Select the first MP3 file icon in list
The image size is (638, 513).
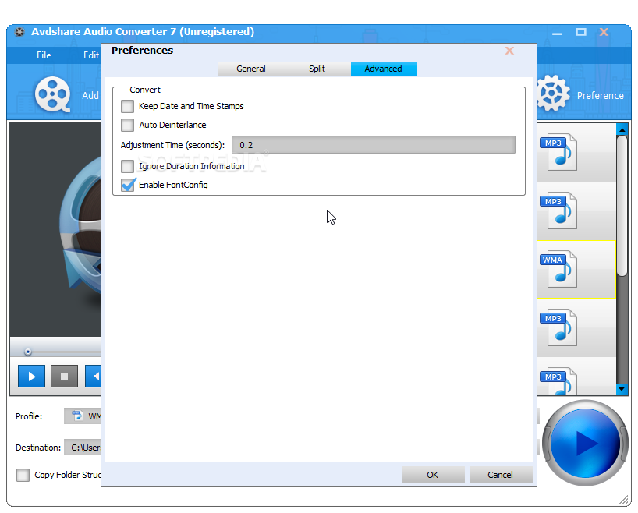click(558, 152)
